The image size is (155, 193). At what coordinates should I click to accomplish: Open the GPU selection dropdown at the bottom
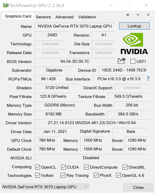coord(45,187)
